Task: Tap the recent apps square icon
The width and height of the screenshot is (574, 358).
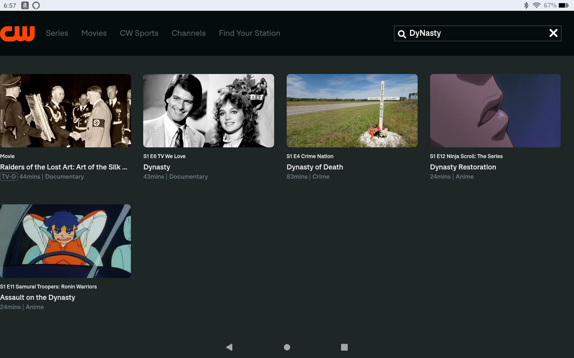Action: (x=344, y=347)
